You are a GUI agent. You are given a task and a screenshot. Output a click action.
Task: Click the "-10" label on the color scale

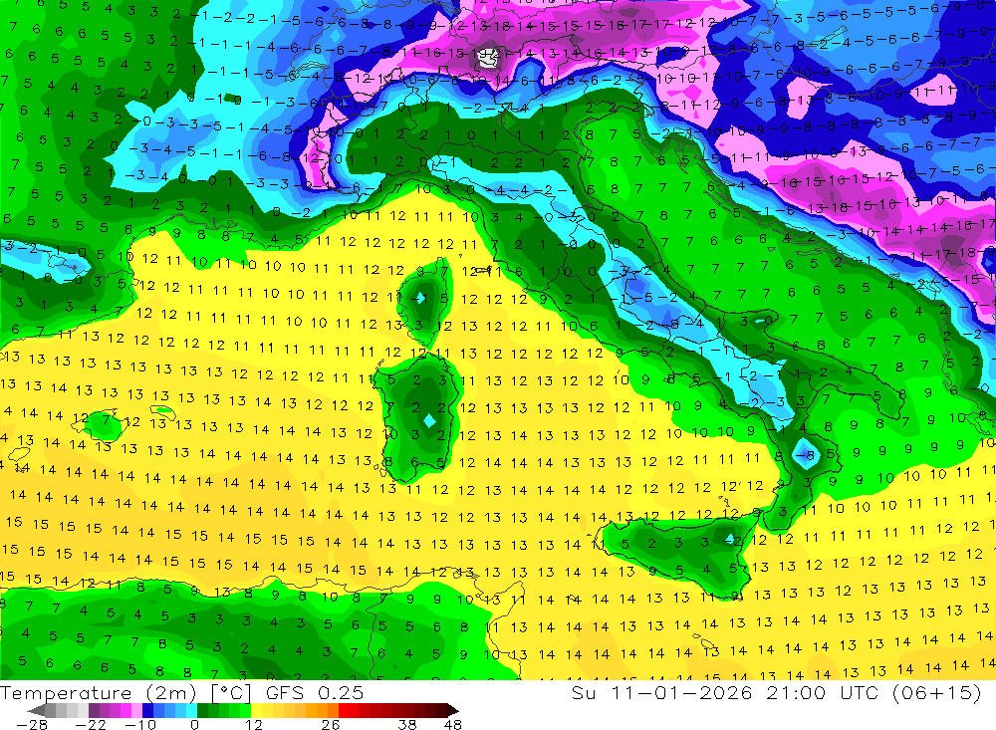click(141, 724)
